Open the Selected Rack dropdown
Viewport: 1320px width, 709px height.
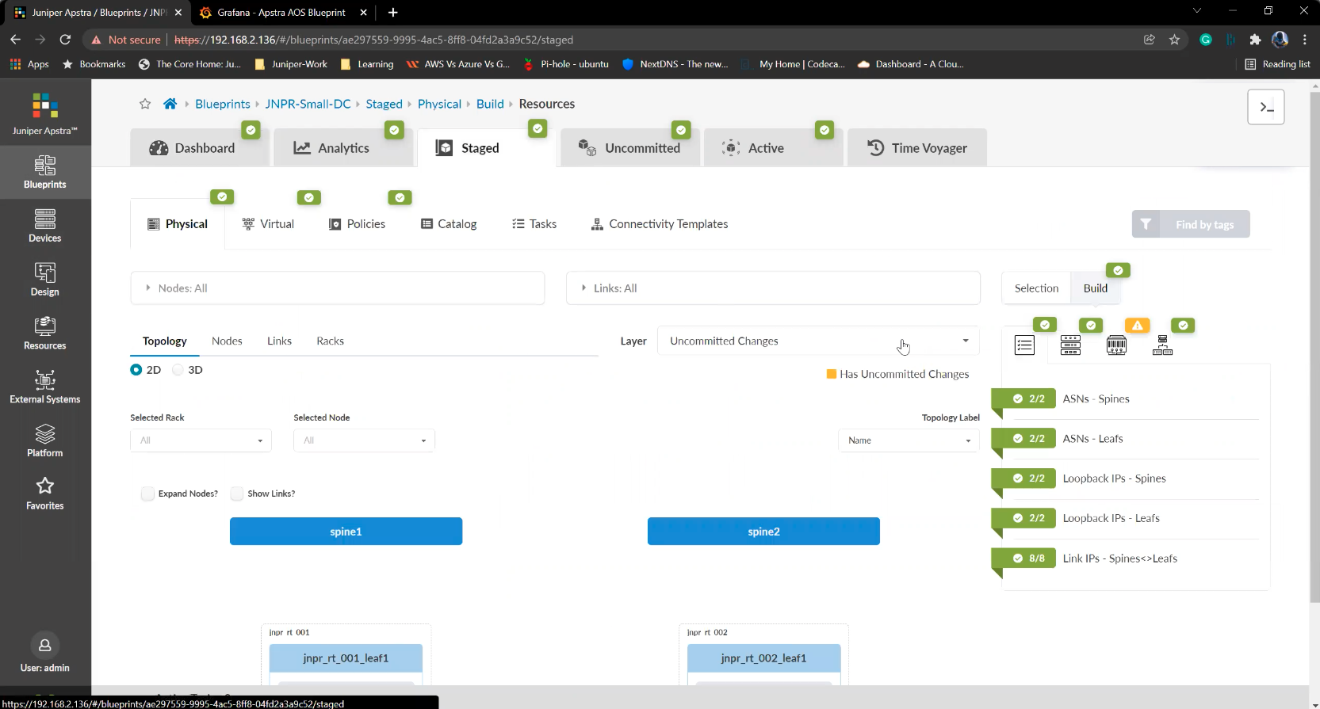[201, 440]
